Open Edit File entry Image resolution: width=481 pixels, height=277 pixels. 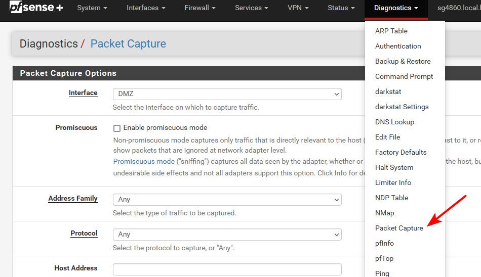(387, 137)
